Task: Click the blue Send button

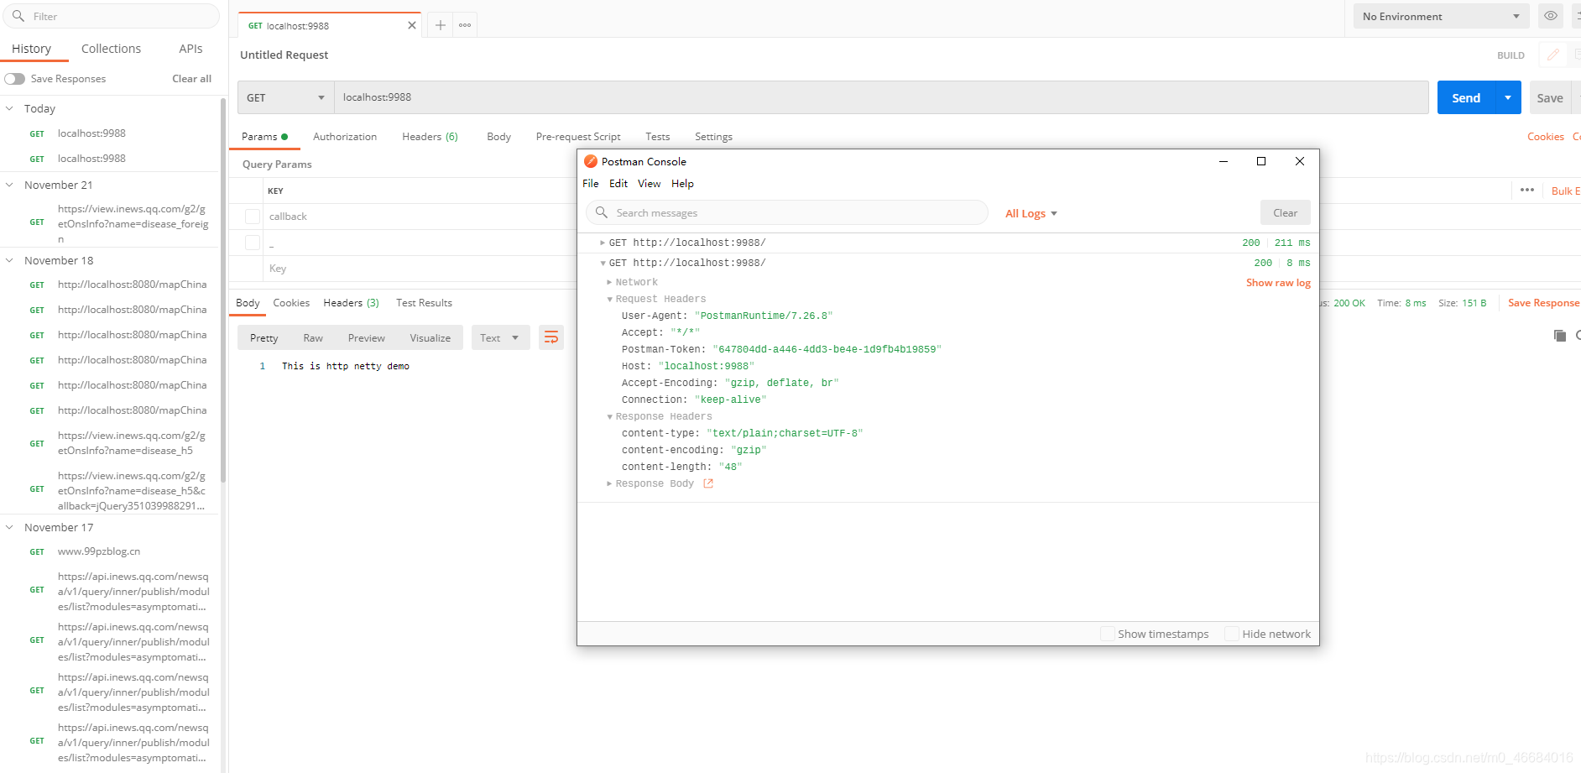Action: coord(1466,97)
